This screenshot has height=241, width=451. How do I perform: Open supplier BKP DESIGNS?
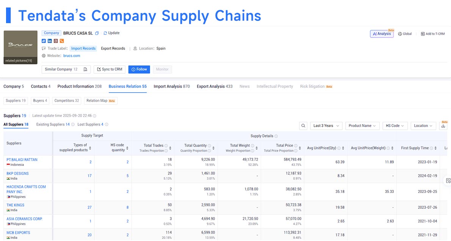(x=17, y=174)
